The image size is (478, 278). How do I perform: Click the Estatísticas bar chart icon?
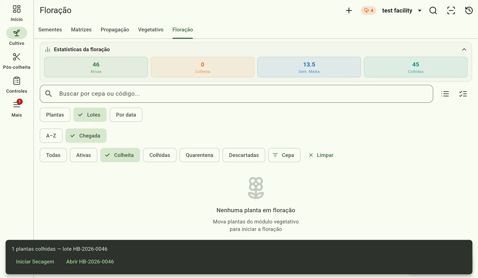click(48, 49)
